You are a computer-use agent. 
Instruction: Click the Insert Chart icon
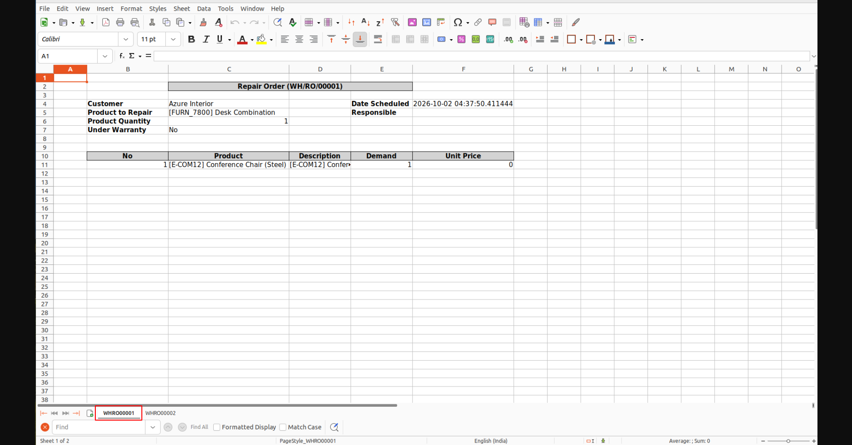[x=426, y=22]
